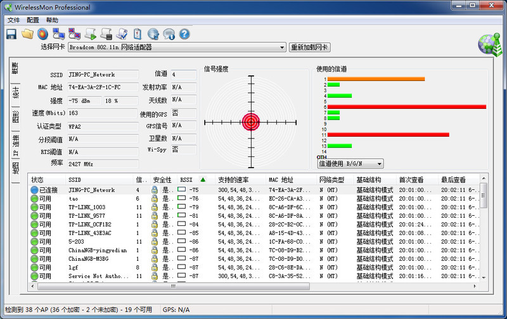This screenshot has height=319, width=507.
Task: Click the lock icon for ChinaNGB-yingyedian
Action: coord(155,250)
